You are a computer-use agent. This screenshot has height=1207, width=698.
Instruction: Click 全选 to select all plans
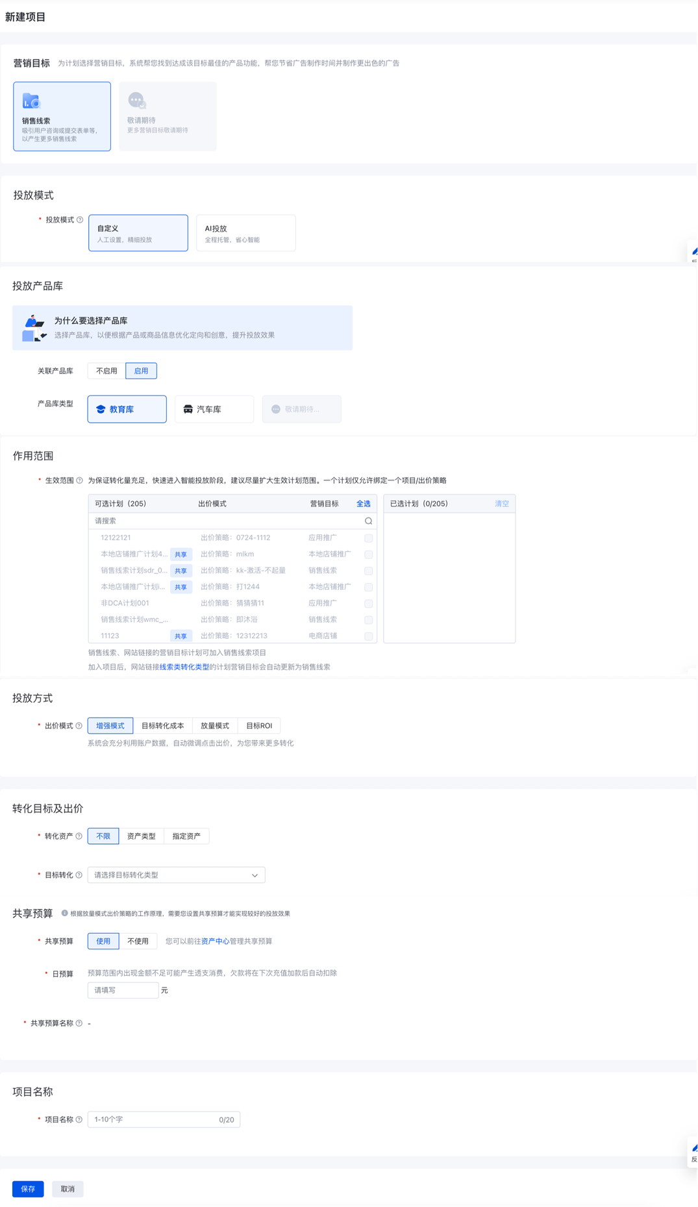pyautogui.click(x=363, y=504)
